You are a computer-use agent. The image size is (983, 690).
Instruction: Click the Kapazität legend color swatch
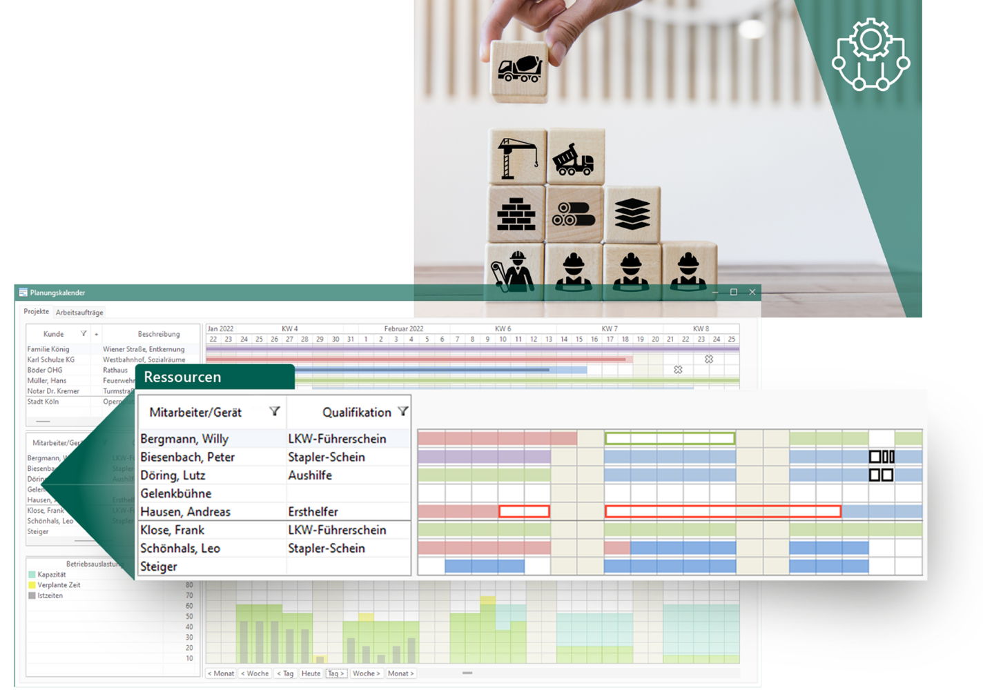coord(32,575)
